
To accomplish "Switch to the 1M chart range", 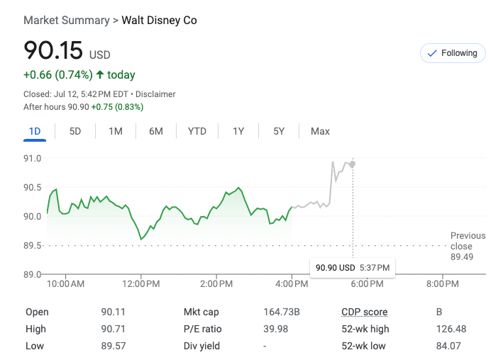I will pos(115,131).
